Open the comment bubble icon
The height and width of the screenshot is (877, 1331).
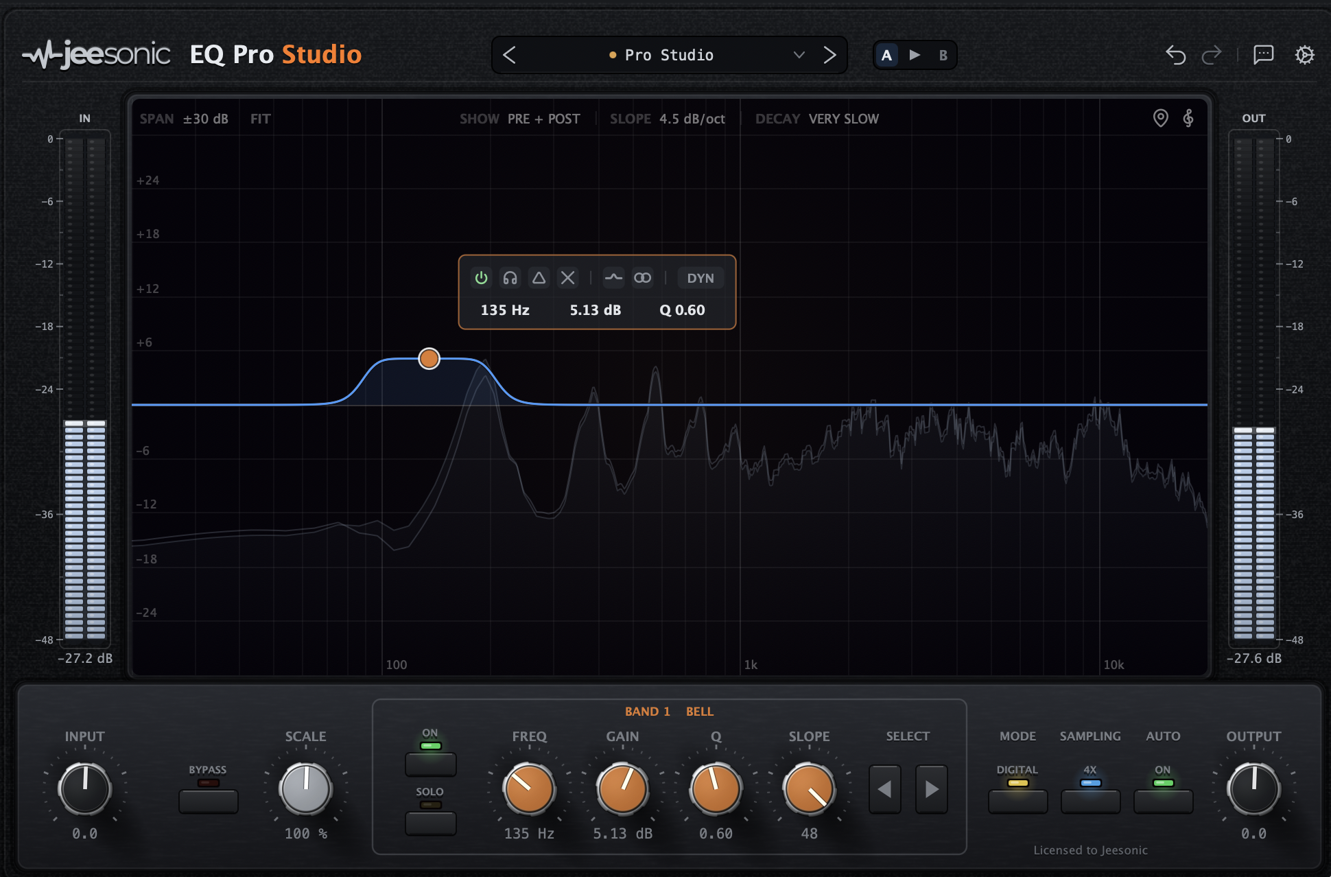pyautogui.click(x=1263, y=55)
